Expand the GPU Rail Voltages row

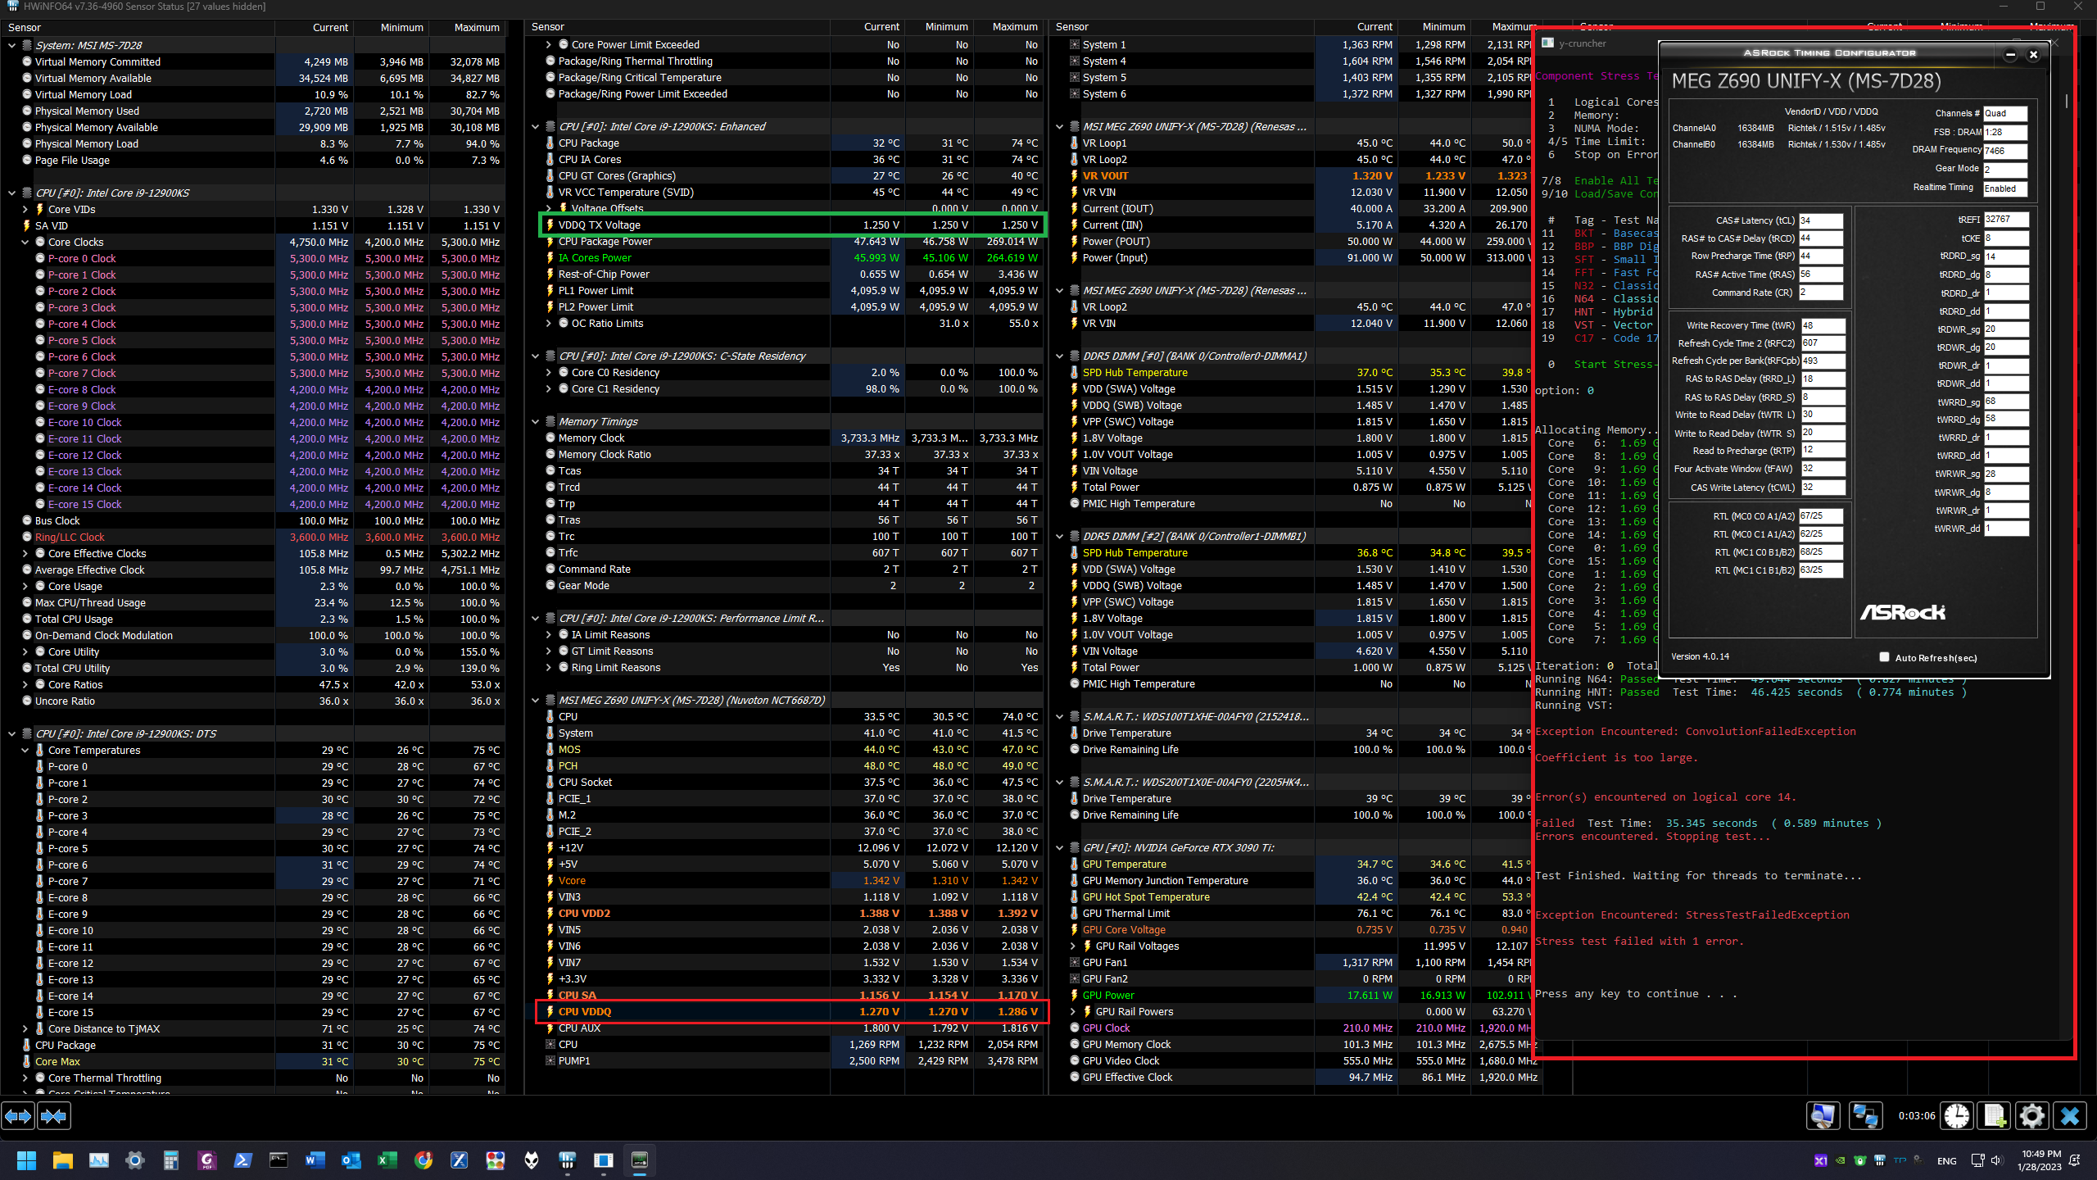pyautogui.click(x=1073, y=946)
